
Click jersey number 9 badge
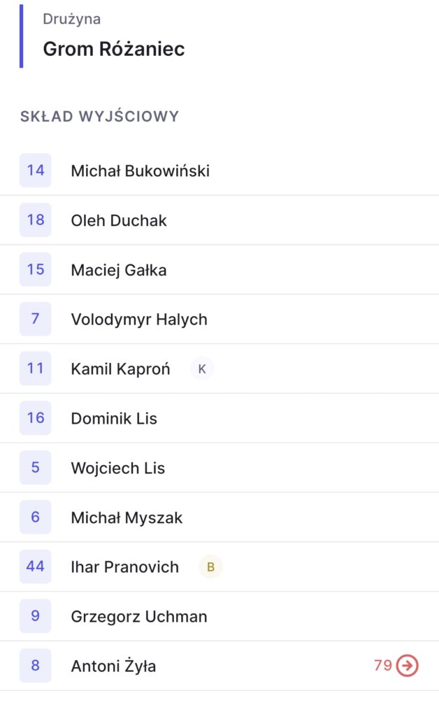tap(36, 617)
